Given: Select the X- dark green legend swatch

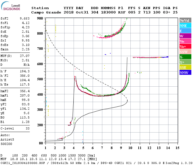Looking at the screenshot, I should pyautogui.click(x=185, y=57).
